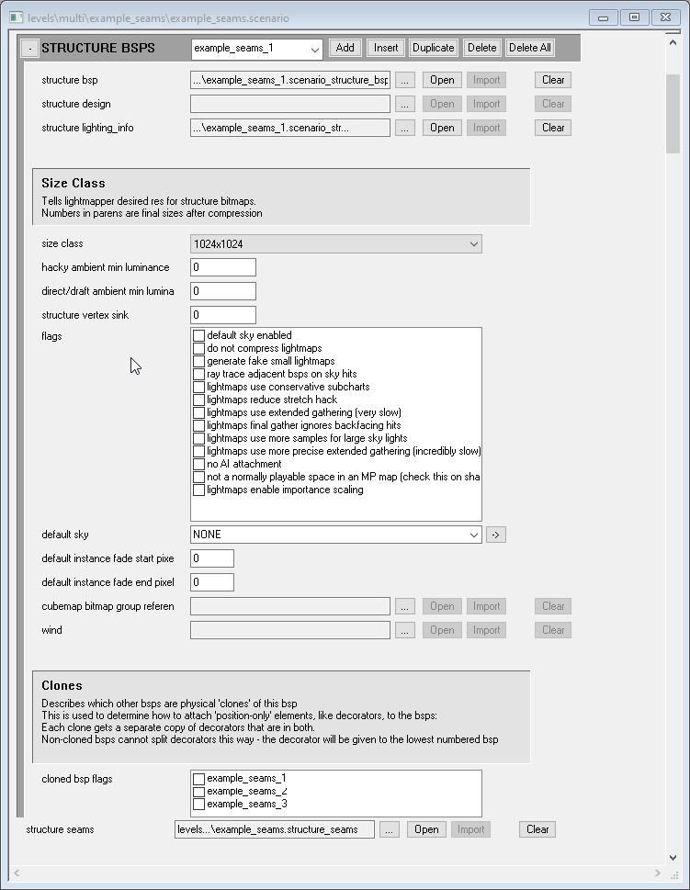Browse for structure design tag

coord(404,104)
